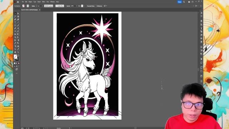Click the Preferences button
This screenshot has width=229, height=129.
click(99, 6)
